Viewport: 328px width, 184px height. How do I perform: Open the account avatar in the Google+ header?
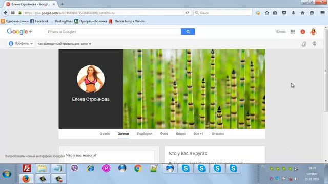coord(313,32)
